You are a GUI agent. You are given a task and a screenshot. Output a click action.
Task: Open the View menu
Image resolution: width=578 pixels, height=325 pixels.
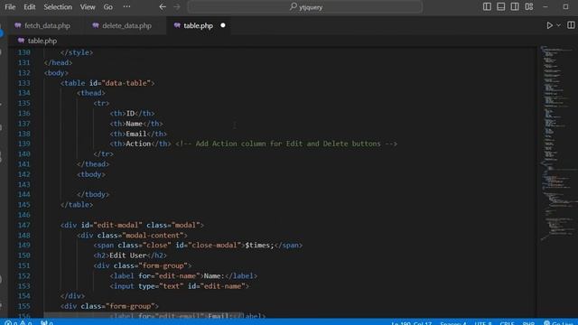[88, 7]
